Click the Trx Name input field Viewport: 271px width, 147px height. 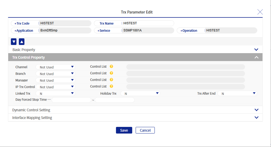(x=147, y=24)
